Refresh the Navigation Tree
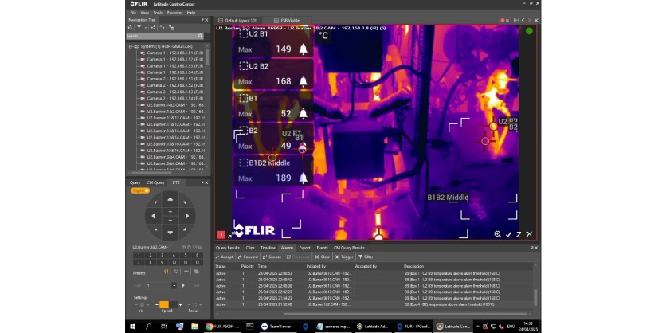This screenshot has height=333, width=666. tap(130, 28)
